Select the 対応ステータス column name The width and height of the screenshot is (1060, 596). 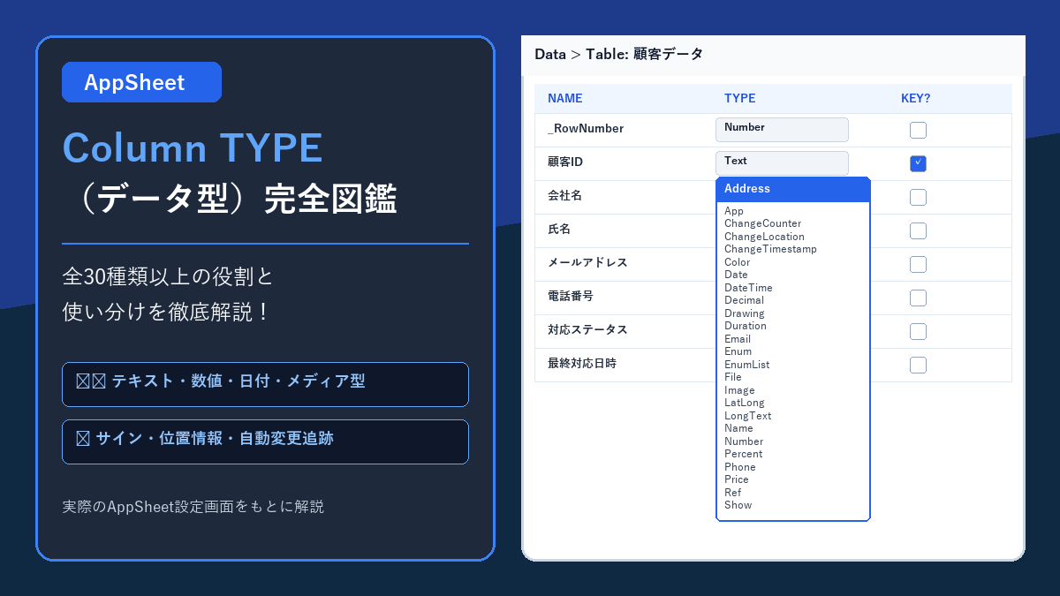(x=587, y=330)
